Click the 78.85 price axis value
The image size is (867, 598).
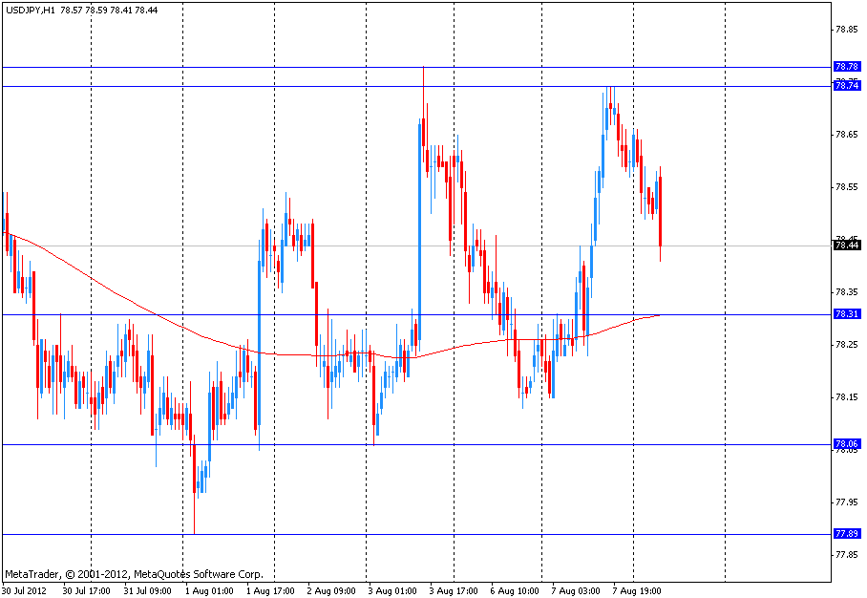tap(846, 29)
